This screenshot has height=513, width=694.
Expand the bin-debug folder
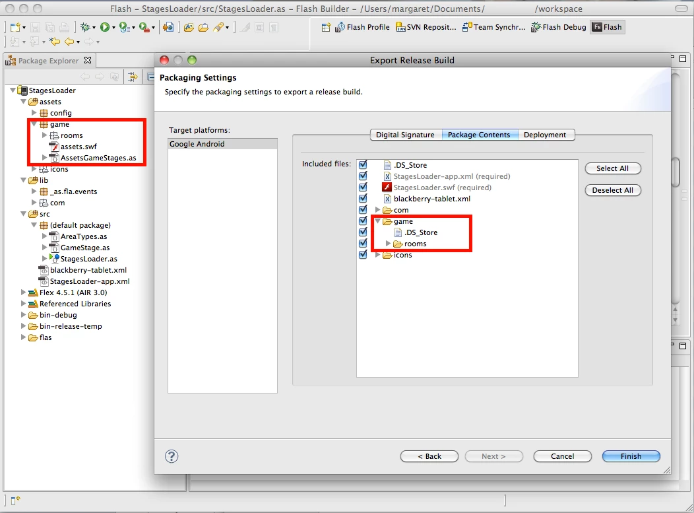click(24, 314)
